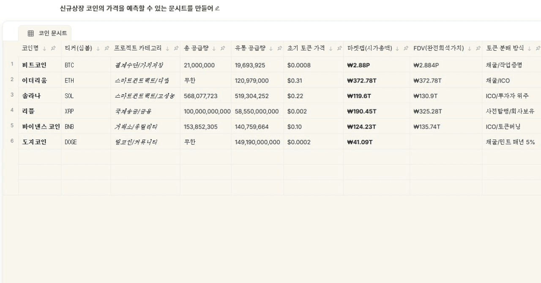The image size is (541, 283).
Task: Click the 비트코인 name cell
Action: coord(40,65)
